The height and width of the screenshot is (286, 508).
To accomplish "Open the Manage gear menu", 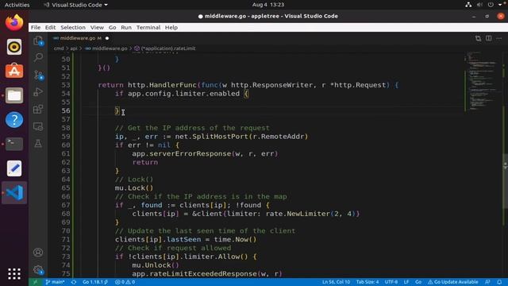I will pyautogui.click(x=38, y=270).
